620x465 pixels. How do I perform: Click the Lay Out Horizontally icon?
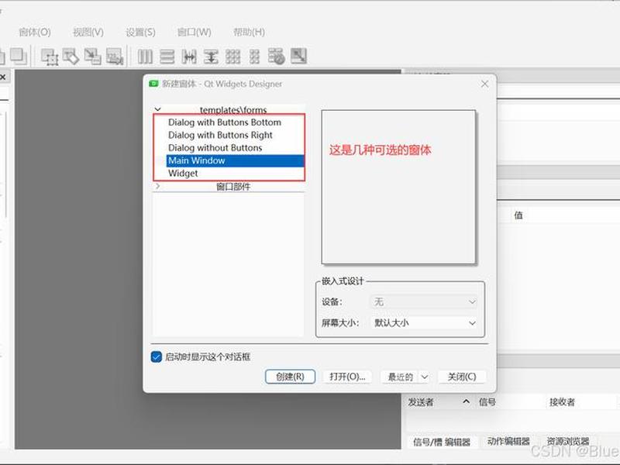pyautogui.click(x=145, y=57)
